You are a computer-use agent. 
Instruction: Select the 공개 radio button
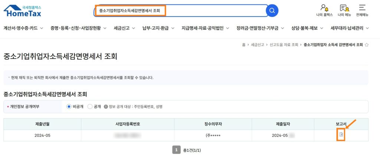(90, 106)
